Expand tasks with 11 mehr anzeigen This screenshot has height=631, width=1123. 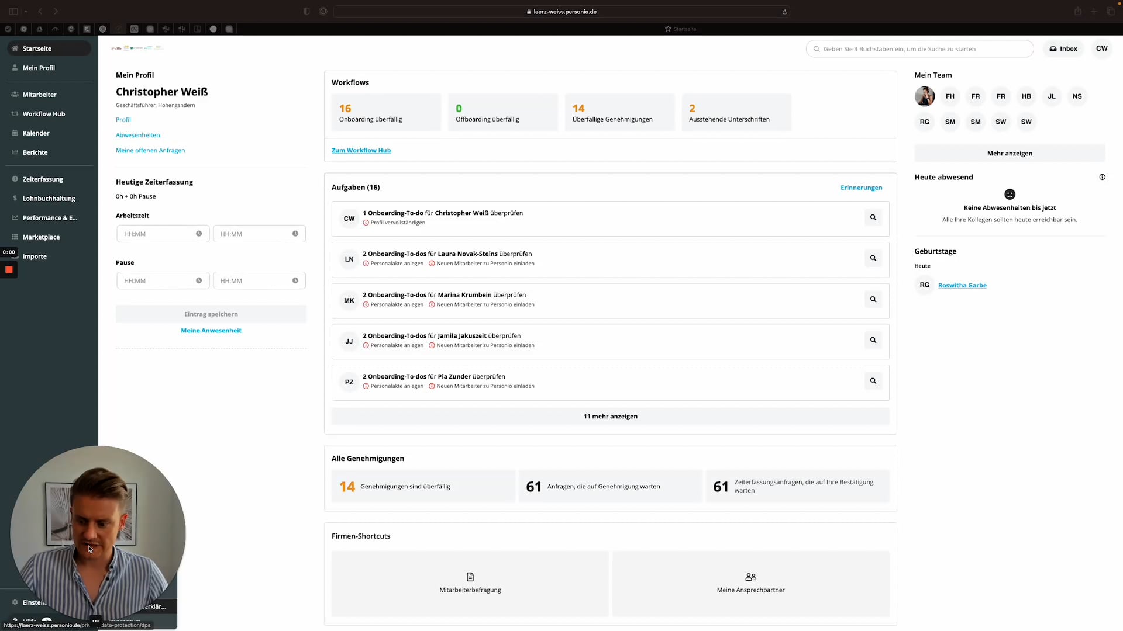click(610, 416)
